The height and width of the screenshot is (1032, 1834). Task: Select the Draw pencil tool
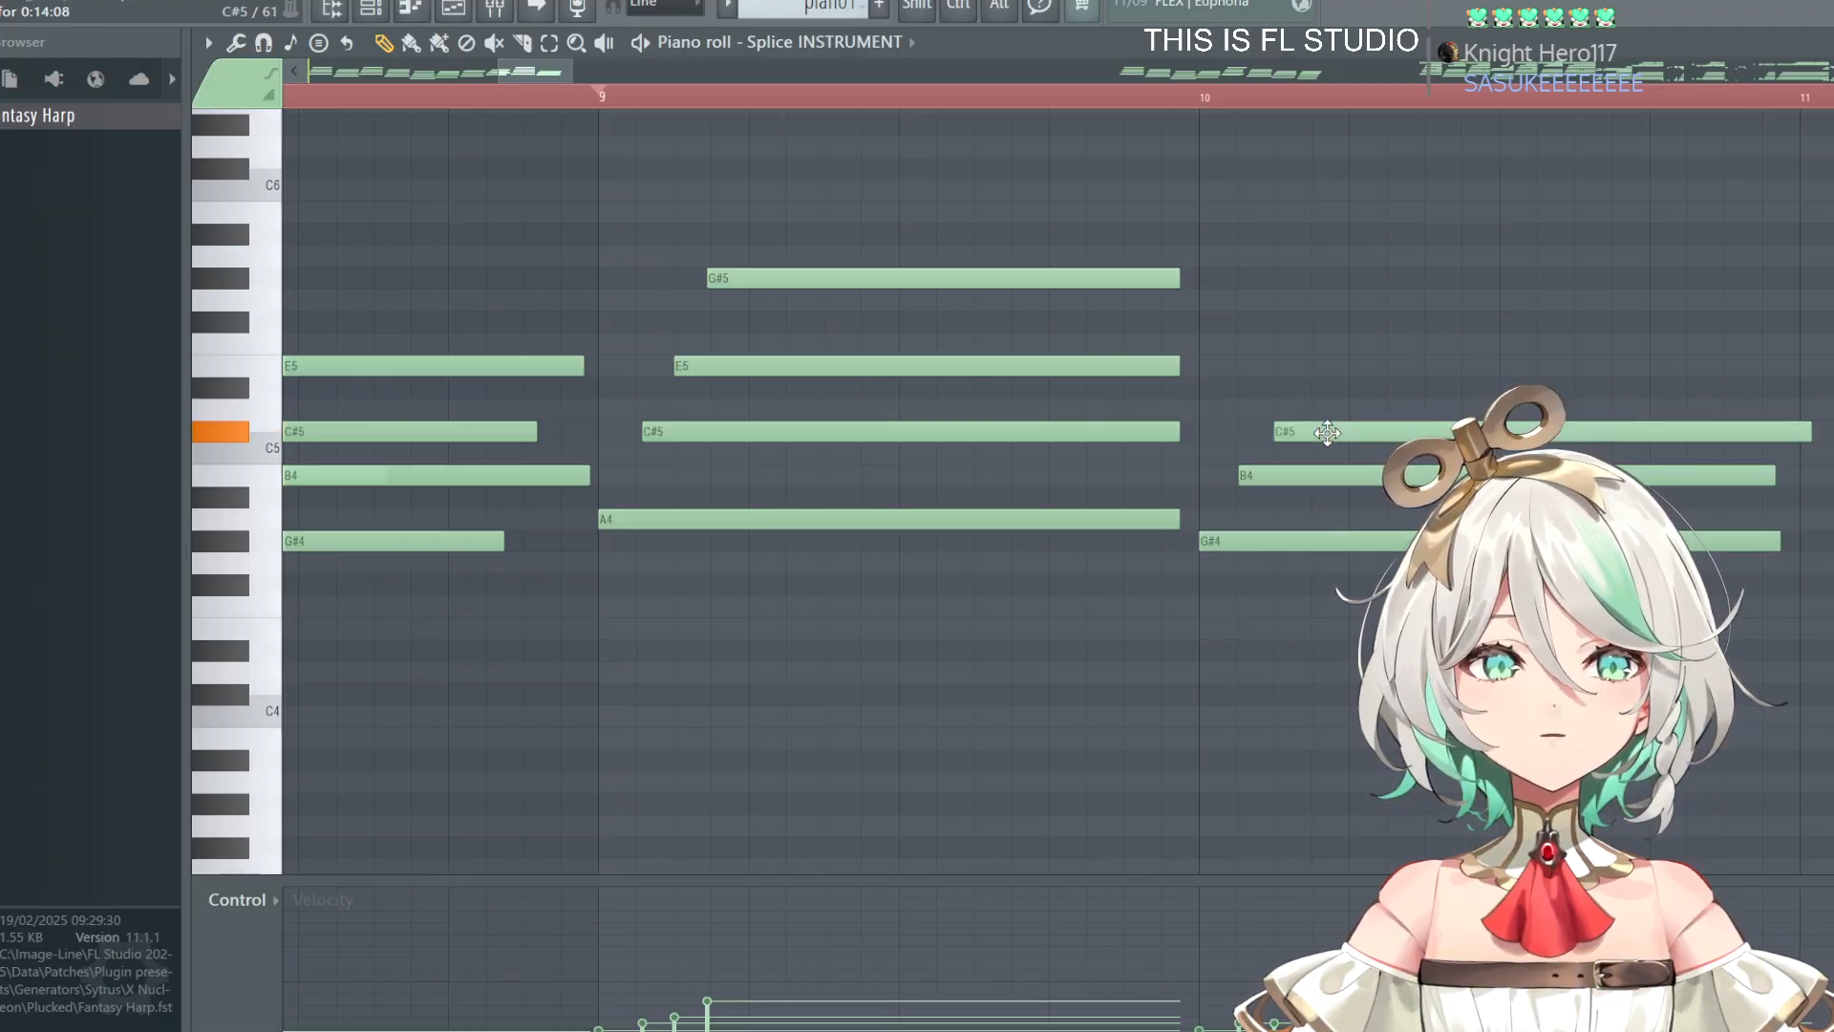point(383,43)
